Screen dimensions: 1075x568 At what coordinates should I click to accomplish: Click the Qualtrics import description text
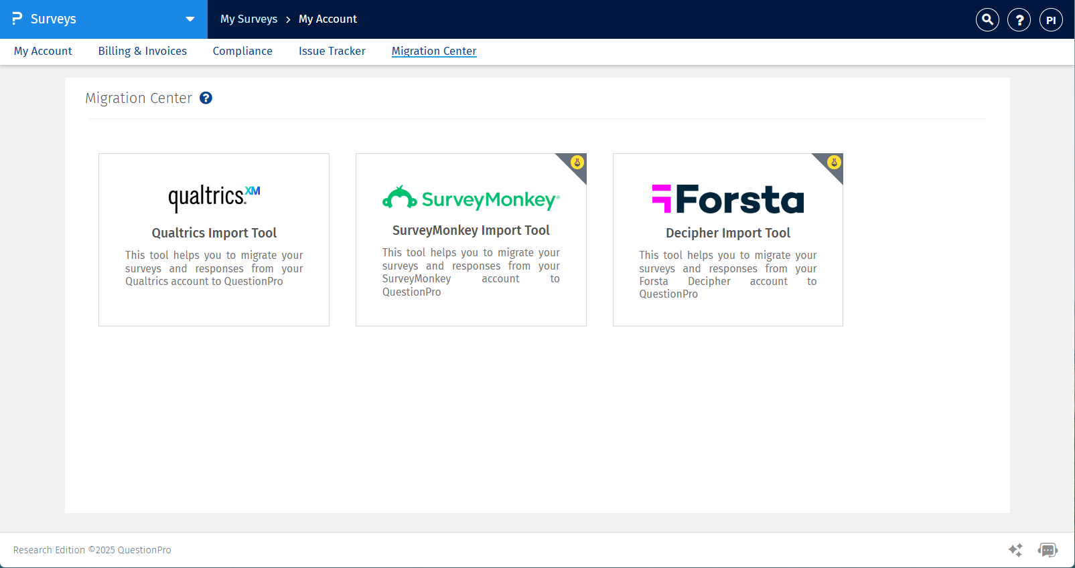click(x=214, y=268)
